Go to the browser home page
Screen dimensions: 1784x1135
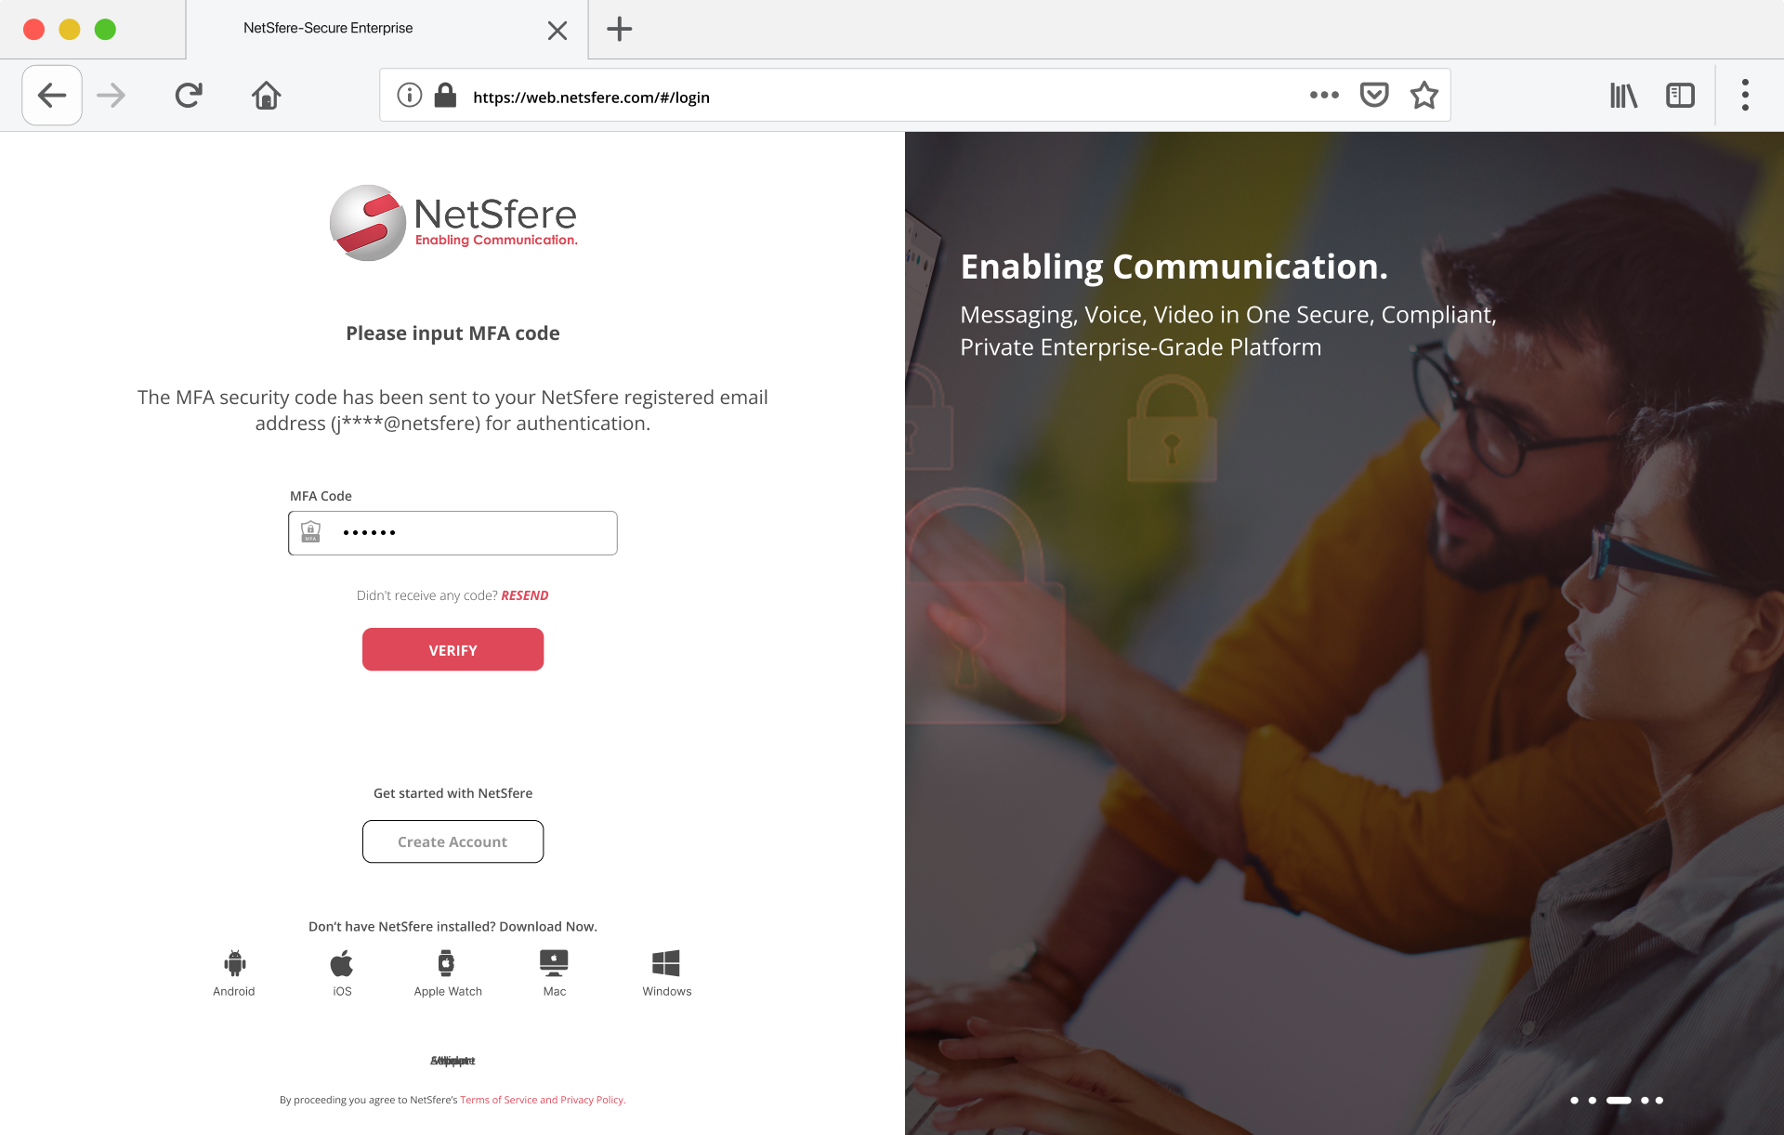267,95
